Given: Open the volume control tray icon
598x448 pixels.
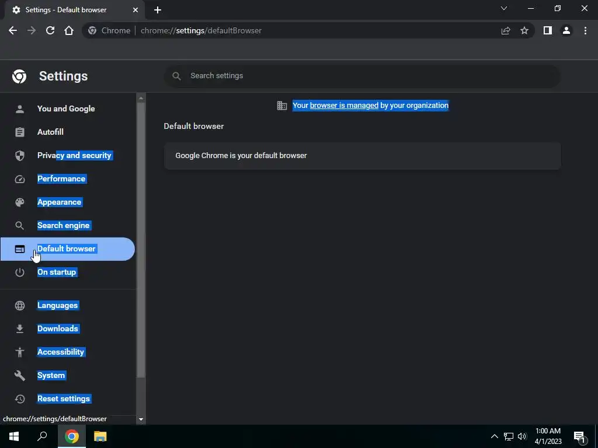Looking at the screenshot, I should (522, 436).
